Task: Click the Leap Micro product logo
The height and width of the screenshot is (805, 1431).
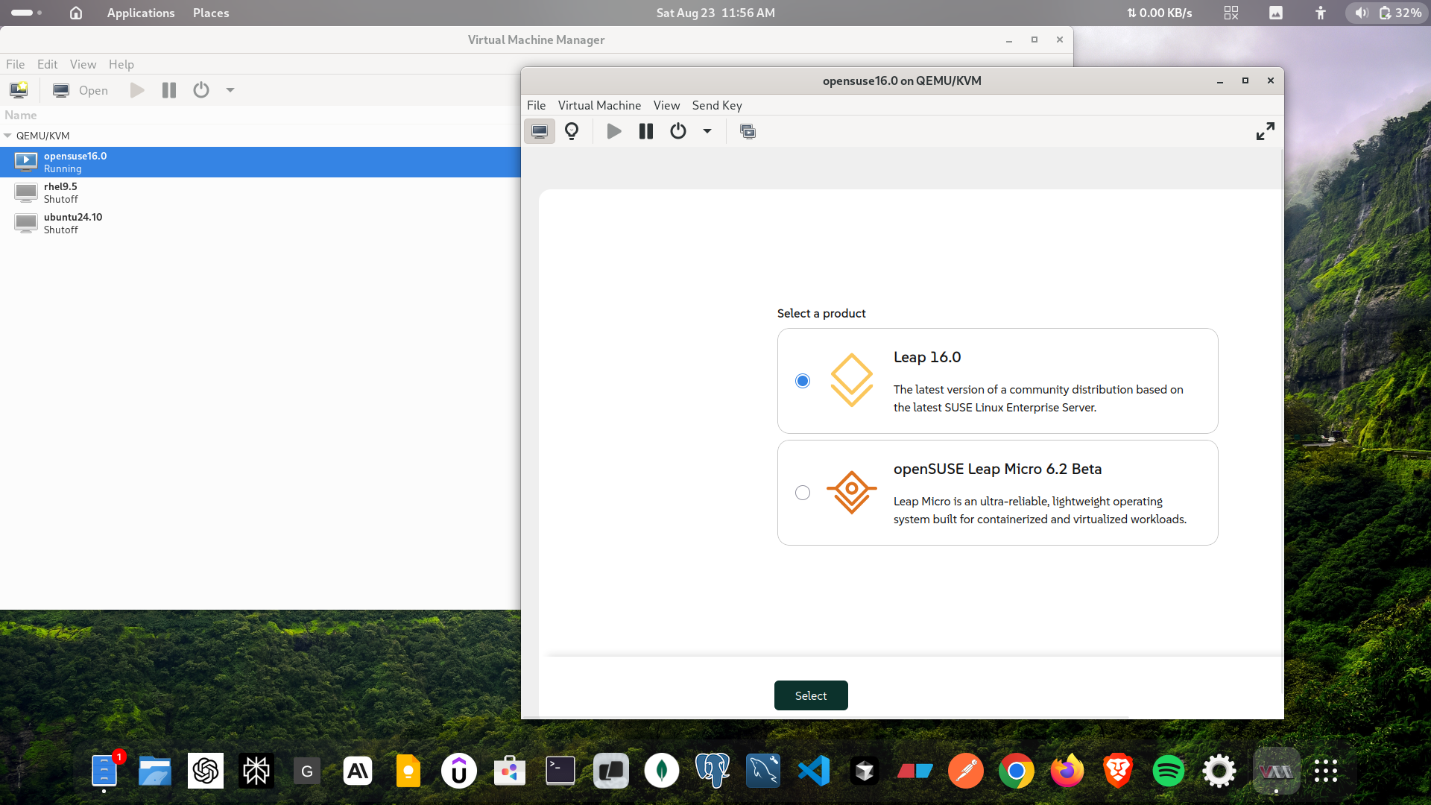Action: [x=851, y=492]
